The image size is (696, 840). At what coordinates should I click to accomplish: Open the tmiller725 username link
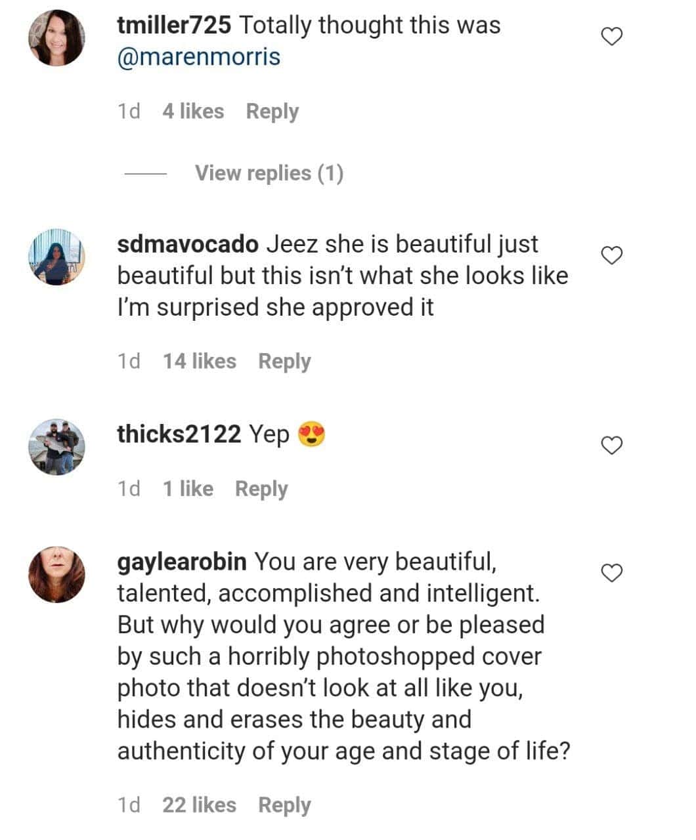point(174,26)
